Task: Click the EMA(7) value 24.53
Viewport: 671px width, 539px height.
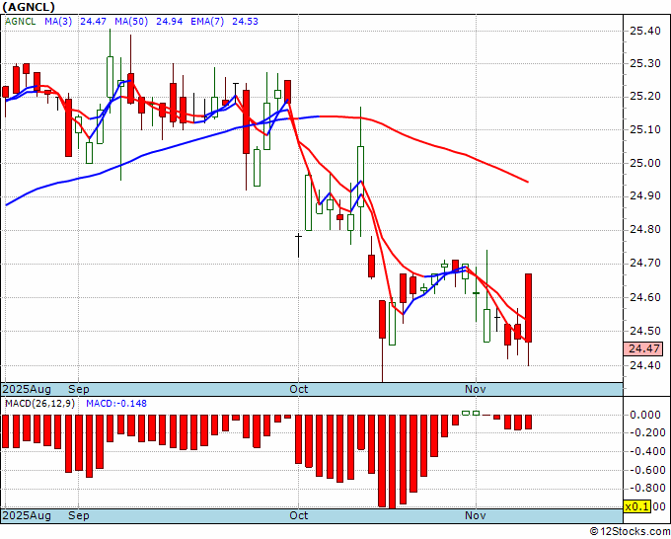Action: click(245, 21)
